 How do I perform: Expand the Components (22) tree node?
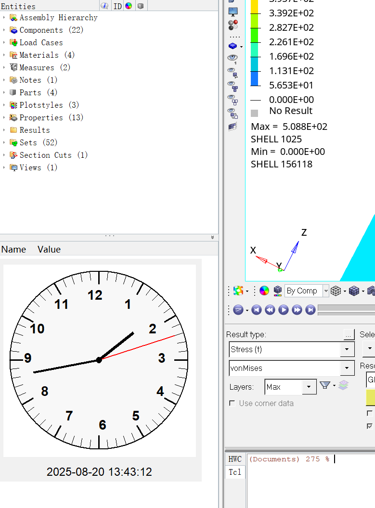[x=4, y=30]
